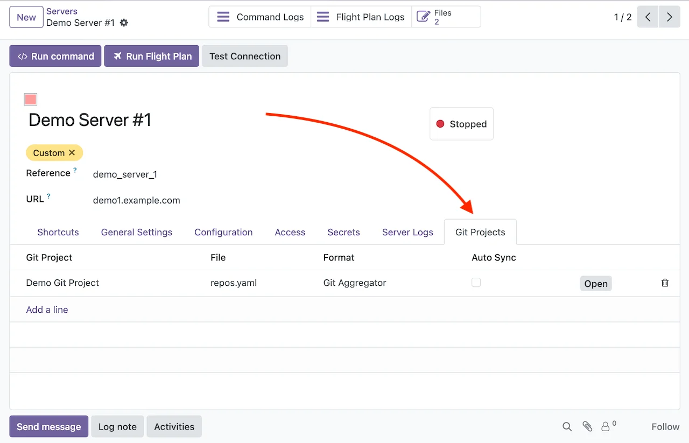
Task: Click Add a line in Git Projects
Action: [47, 310]
